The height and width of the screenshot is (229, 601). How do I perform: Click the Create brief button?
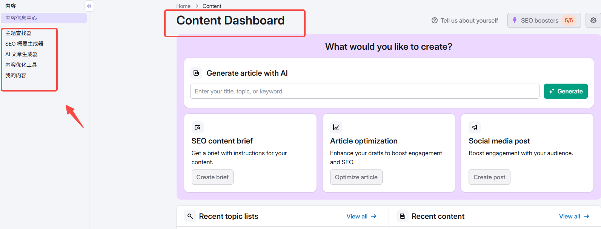[x=212, y=177]
